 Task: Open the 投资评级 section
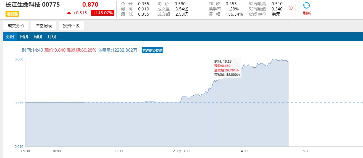point(71,26)
